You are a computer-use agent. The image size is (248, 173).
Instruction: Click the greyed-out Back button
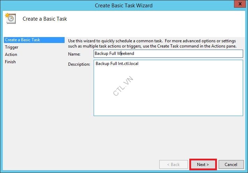tap(173, 164)
